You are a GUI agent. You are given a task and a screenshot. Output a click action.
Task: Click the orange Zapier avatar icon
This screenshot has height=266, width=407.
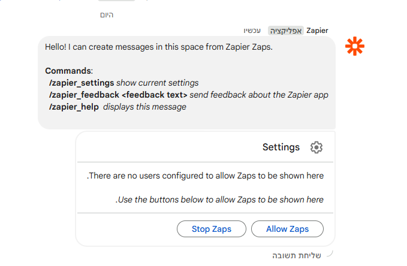(355, 47)
